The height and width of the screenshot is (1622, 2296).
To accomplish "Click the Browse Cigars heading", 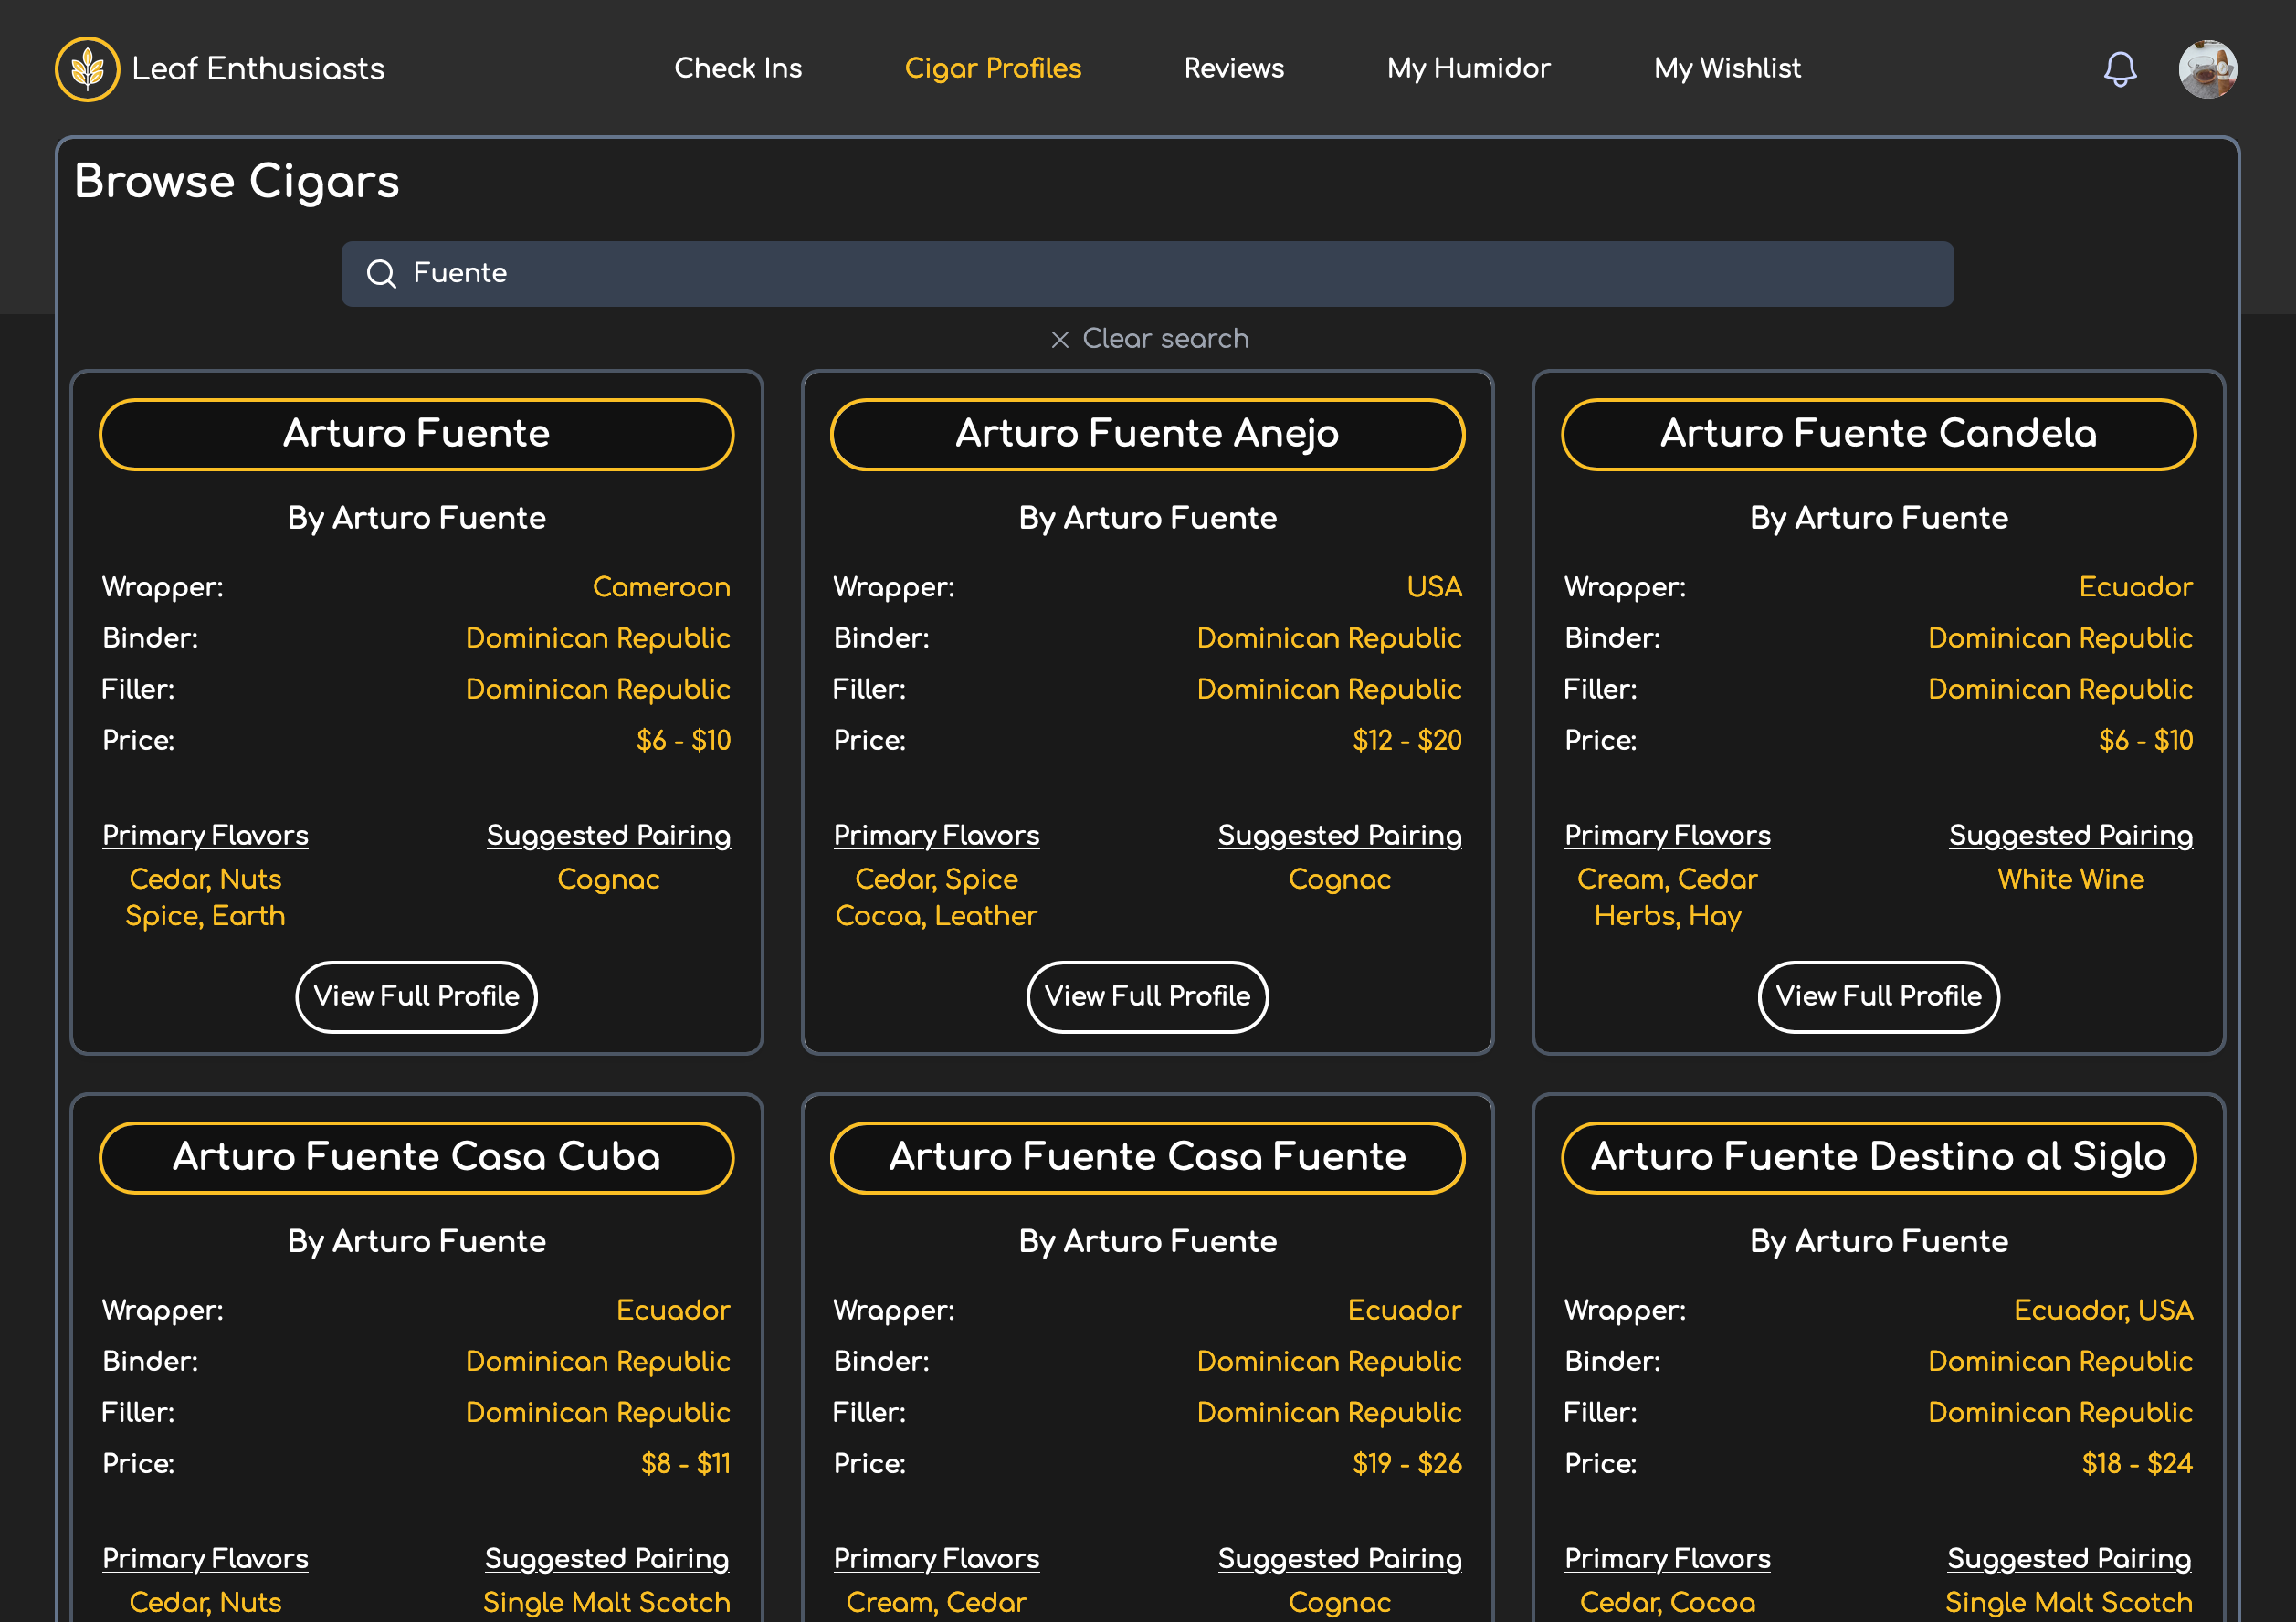I will [237, 182].
